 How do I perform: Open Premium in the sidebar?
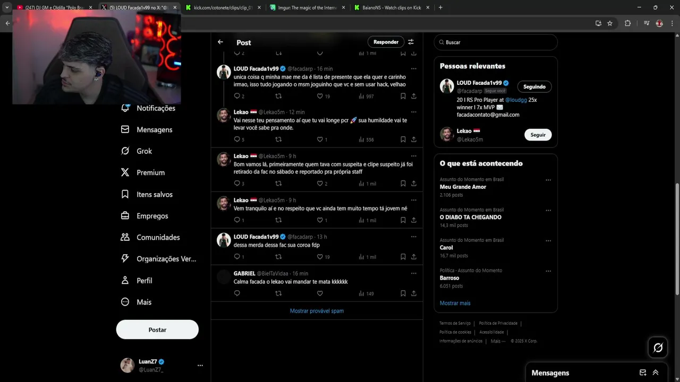point(143,172)
